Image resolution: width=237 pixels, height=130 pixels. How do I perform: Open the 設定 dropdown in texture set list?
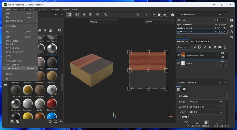[x=221, y=20]
